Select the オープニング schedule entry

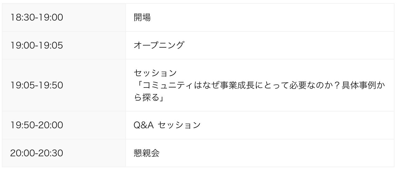click(159, 45)
